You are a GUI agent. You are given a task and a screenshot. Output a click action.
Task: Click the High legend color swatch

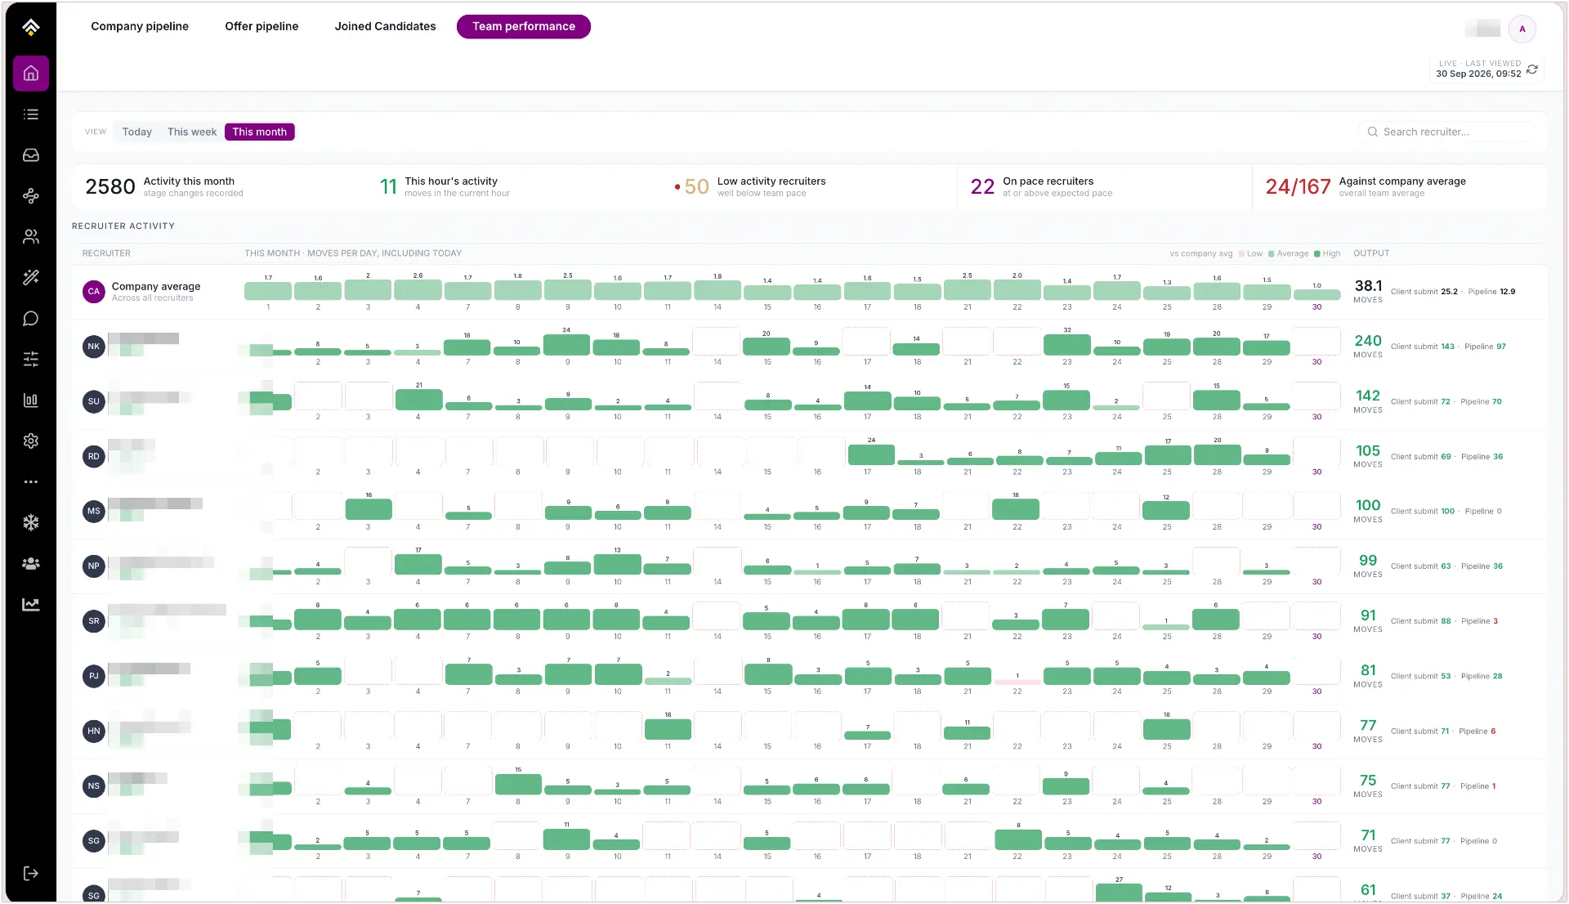1317,254
